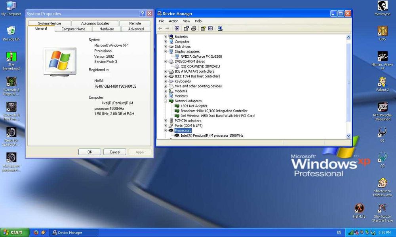Expand IDE ATA/ATAPI controllers node

[165, 71]
